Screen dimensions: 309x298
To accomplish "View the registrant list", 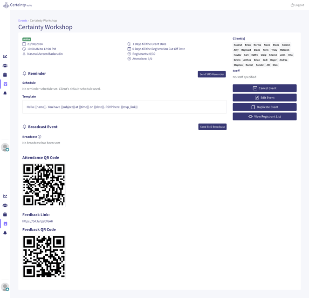I will coord(264,116).
